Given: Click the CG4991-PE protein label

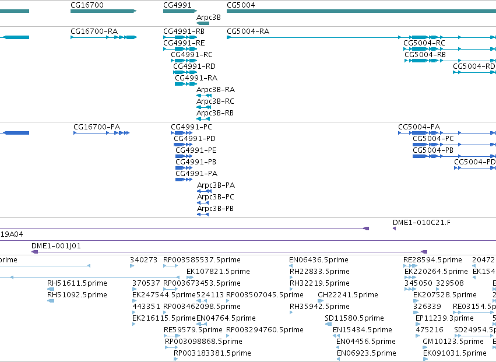Looking at the screenshot, I should click(196, 150).
